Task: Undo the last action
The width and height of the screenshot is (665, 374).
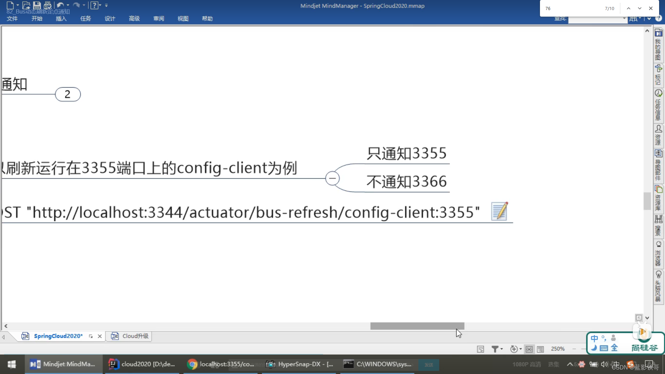Action: pyautogui.click(x=60, y=5)
